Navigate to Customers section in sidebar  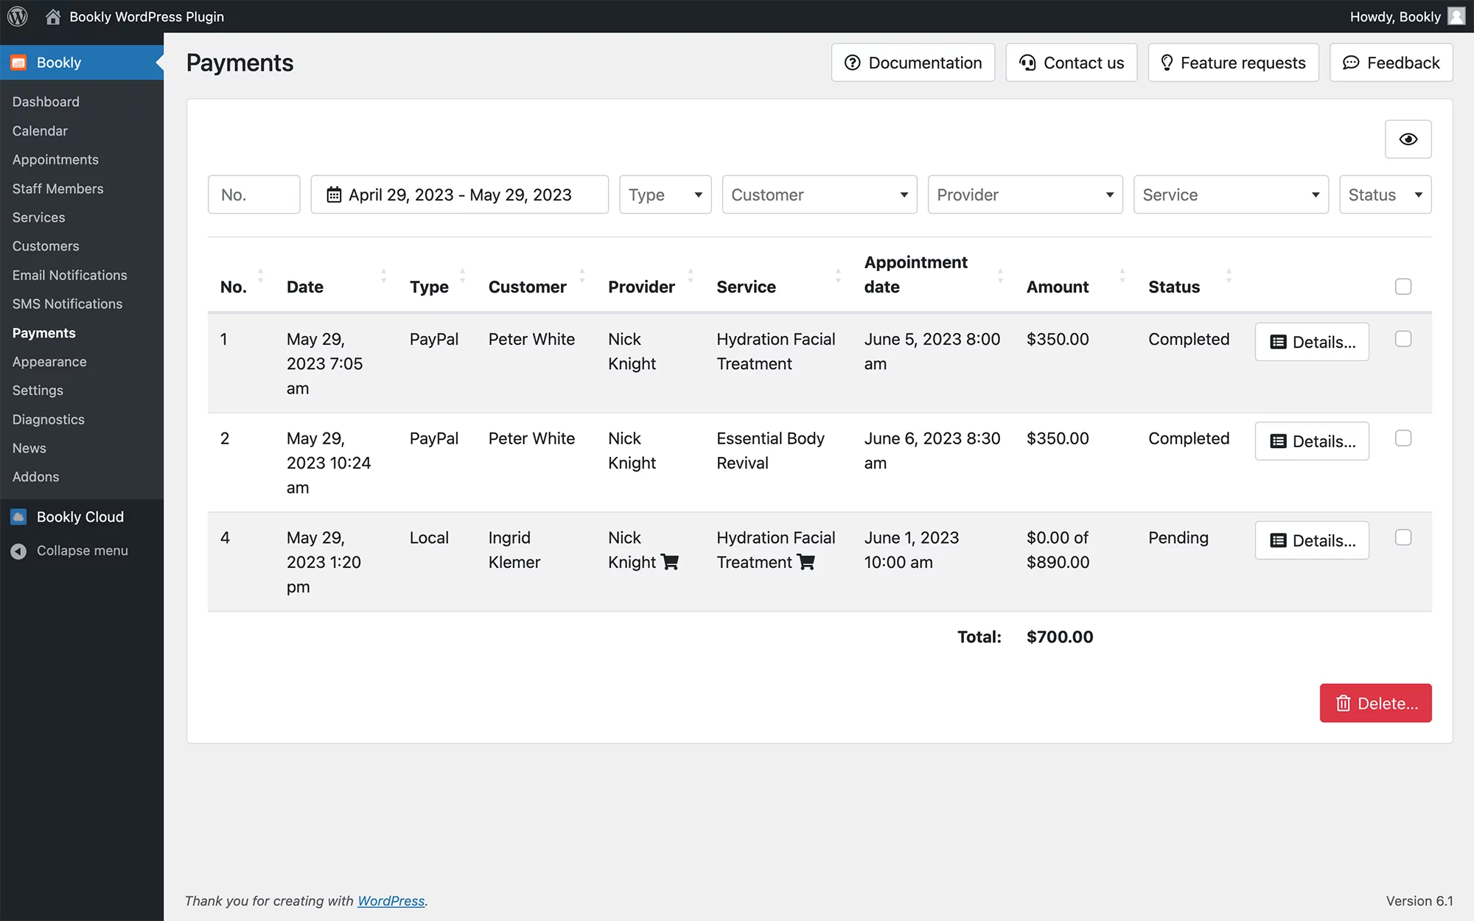click(46, 246)
